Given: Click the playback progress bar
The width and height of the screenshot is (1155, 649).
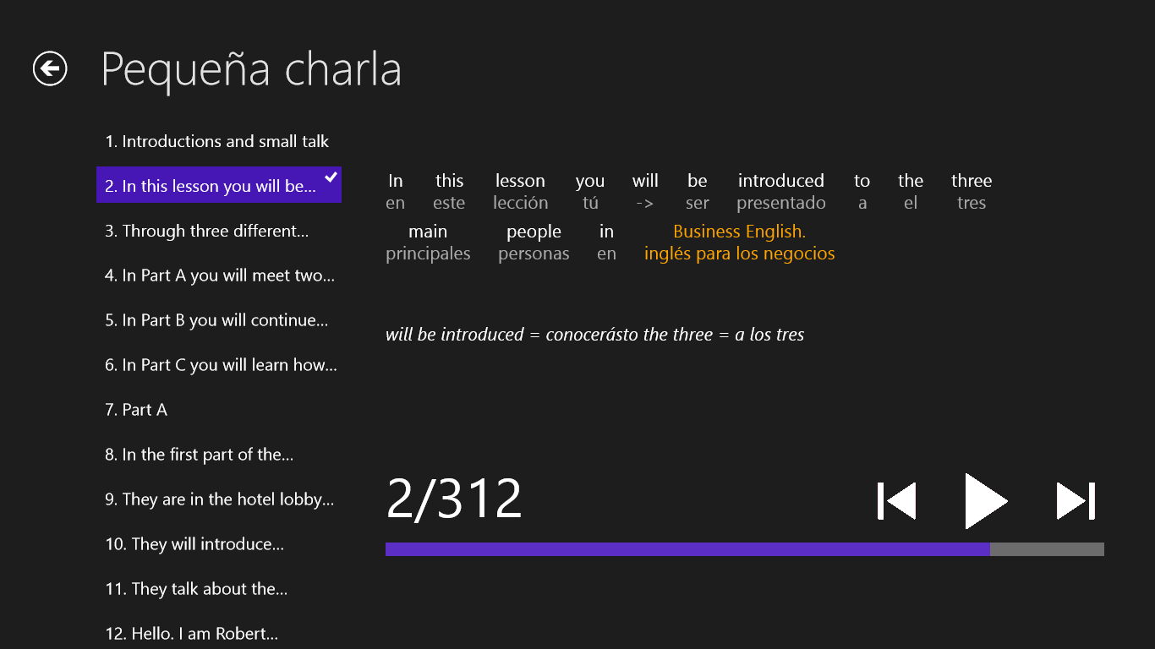Looking at the screenshot, I should coord(744,549).
